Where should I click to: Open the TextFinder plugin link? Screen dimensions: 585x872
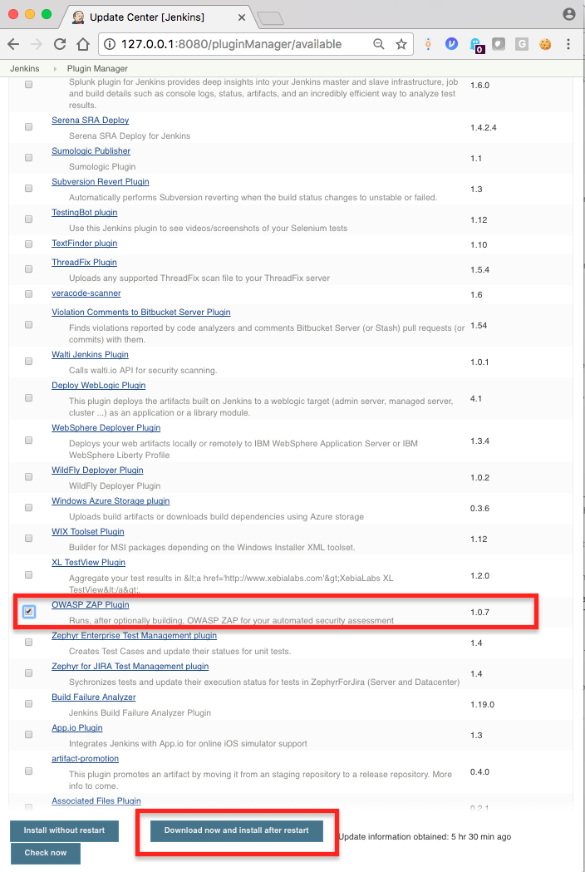tap(85, 243)
